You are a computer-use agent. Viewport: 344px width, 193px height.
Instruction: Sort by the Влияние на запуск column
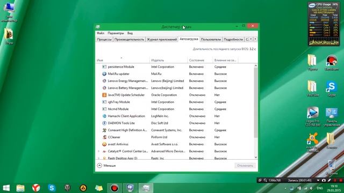point(225,60)
